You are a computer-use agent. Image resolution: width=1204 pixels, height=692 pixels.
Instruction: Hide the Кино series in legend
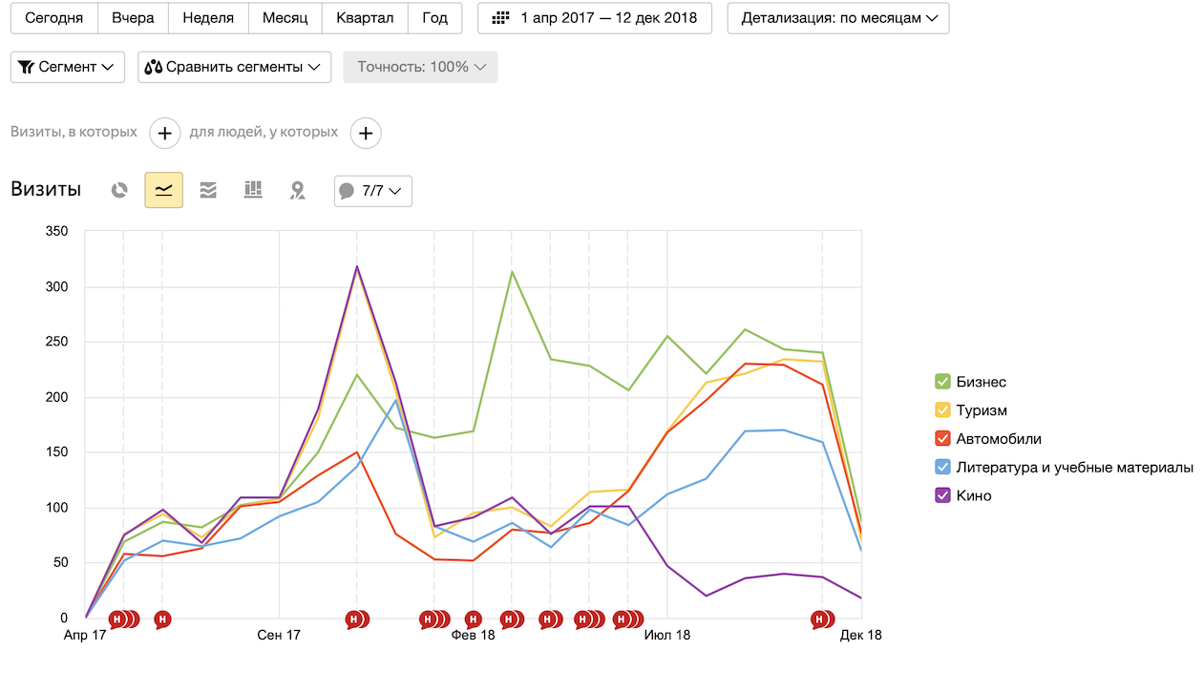pyautogui.click(x=942, y=495)
